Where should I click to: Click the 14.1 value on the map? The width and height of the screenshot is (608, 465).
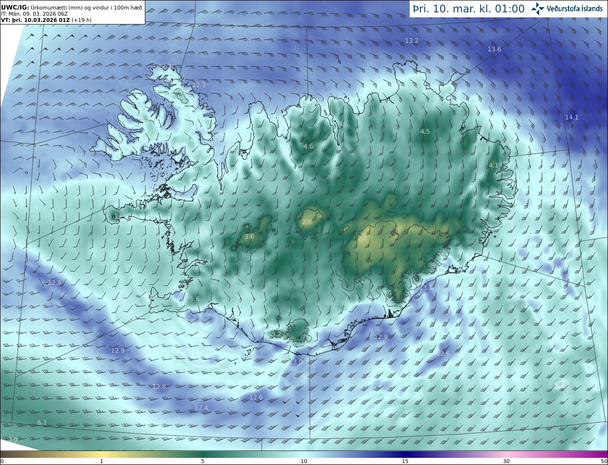pos(572,117)
